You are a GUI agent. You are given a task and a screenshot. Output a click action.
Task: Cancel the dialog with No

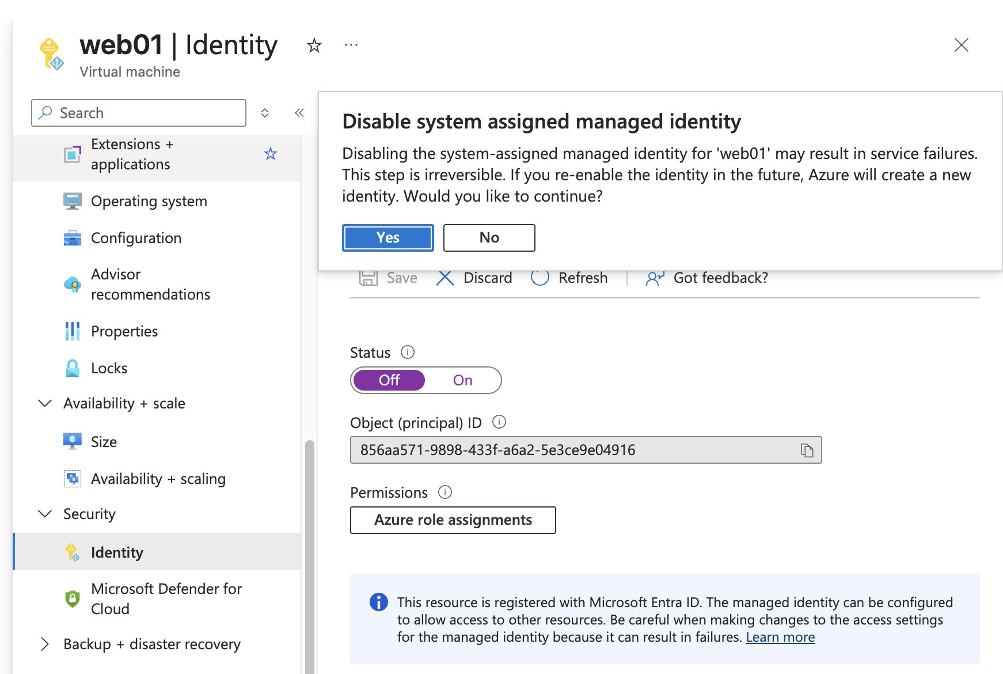(x=489, y=238)
